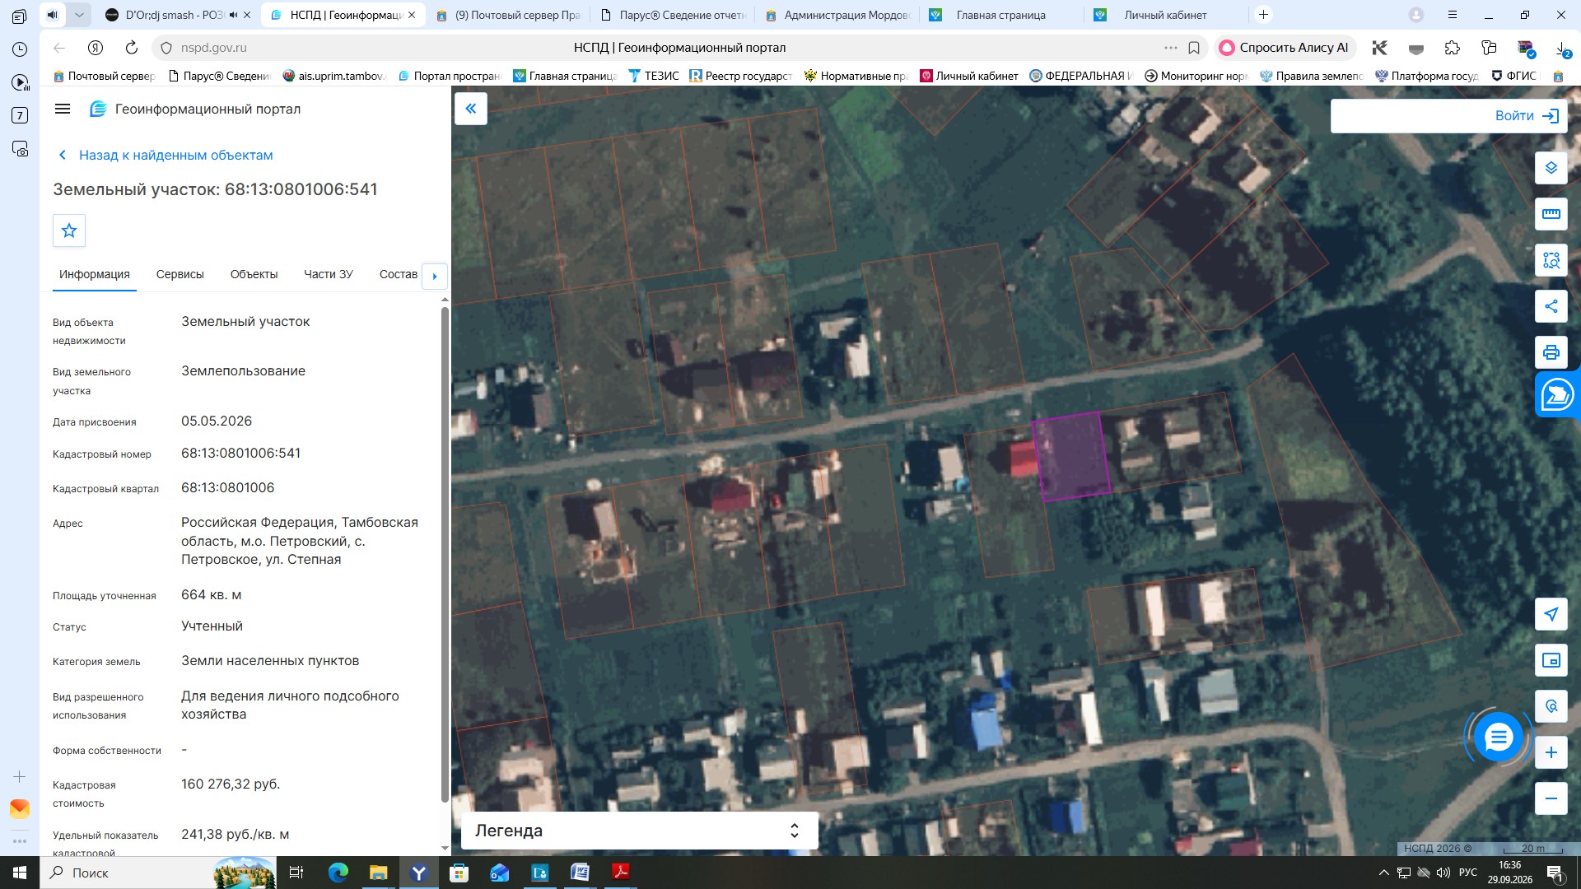Screen dimensions: 1581x889
Task: Open map layers tool
Action: click(1551, 168)
